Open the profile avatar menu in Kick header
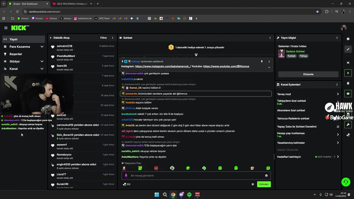Image resolution: width=354 pixels, height=199 pixels. pos(344,28)
